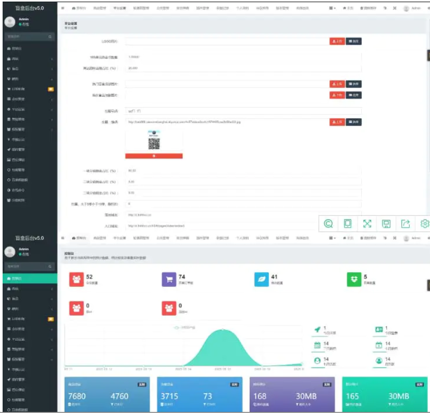Click the home link in the settings page header
Viewport: 430px width, 413px height.
pyautogui.click(x=348, y=8)
